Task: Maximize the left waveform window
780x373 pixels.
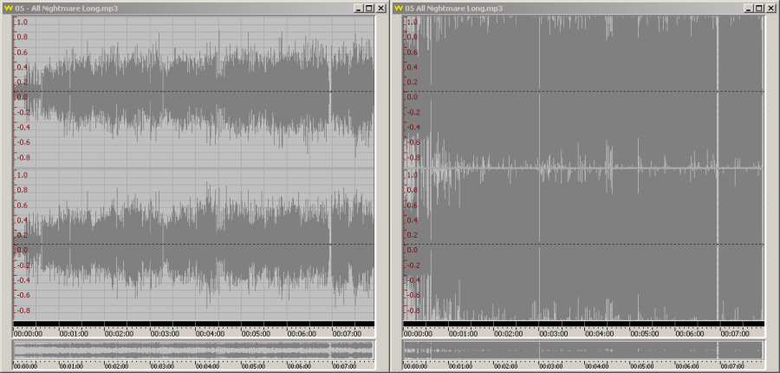Action: 369,8
